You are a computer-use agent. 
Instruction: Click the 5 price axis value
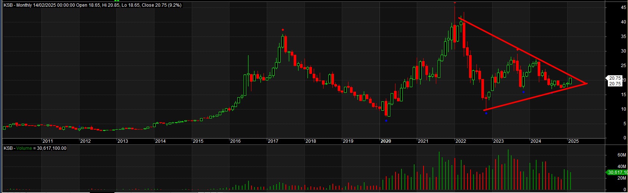coord(625,124)
